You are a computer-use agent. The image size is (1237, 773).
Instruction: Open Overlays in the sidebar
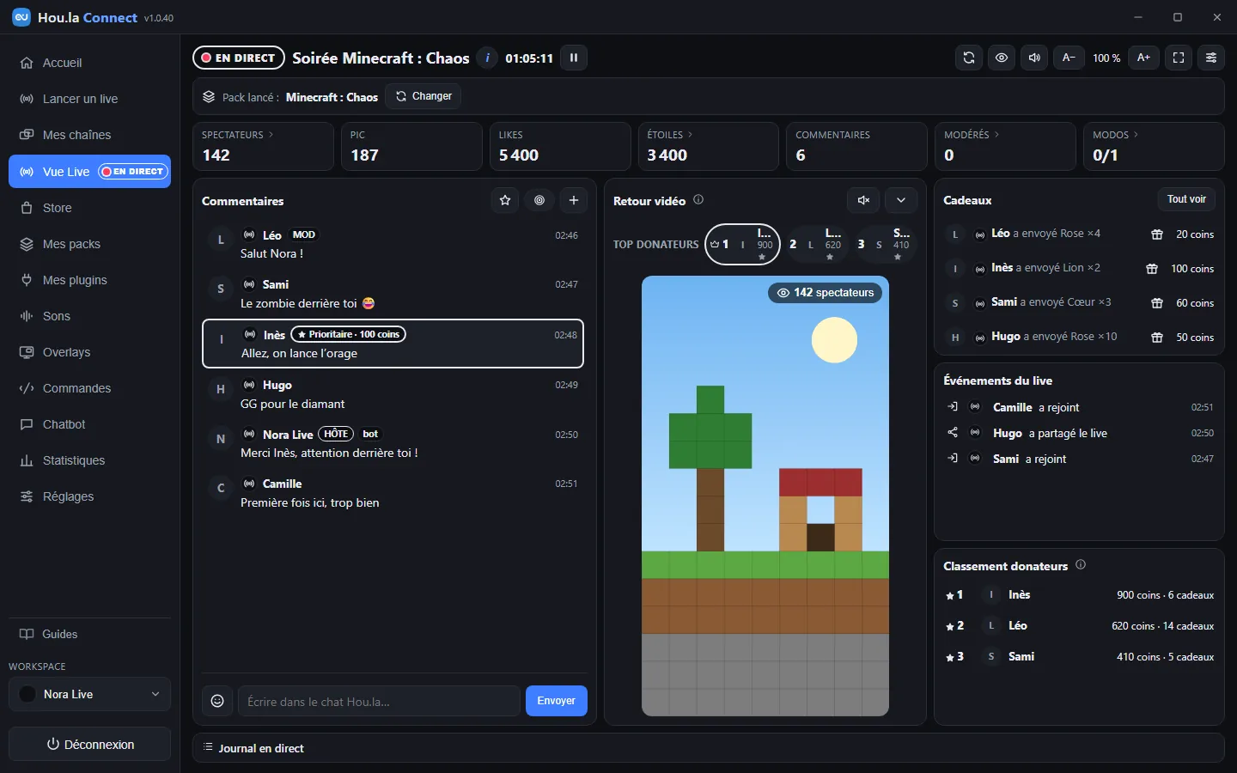pyautogui.click(x=89, y=352)
